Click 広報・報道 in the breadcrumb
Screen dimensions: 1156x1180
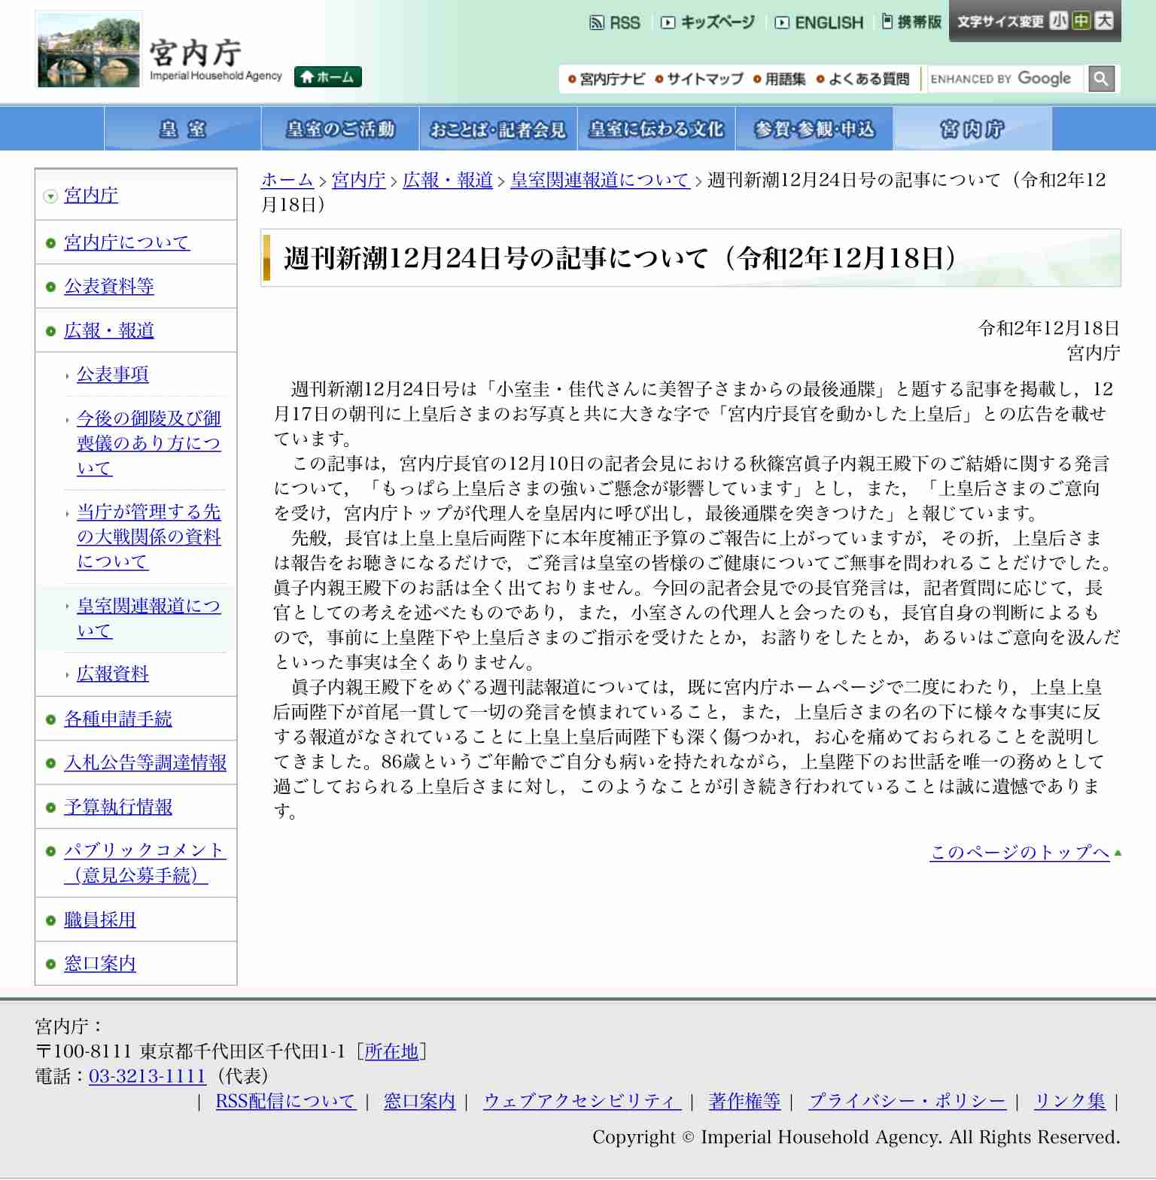click(448, 180)
